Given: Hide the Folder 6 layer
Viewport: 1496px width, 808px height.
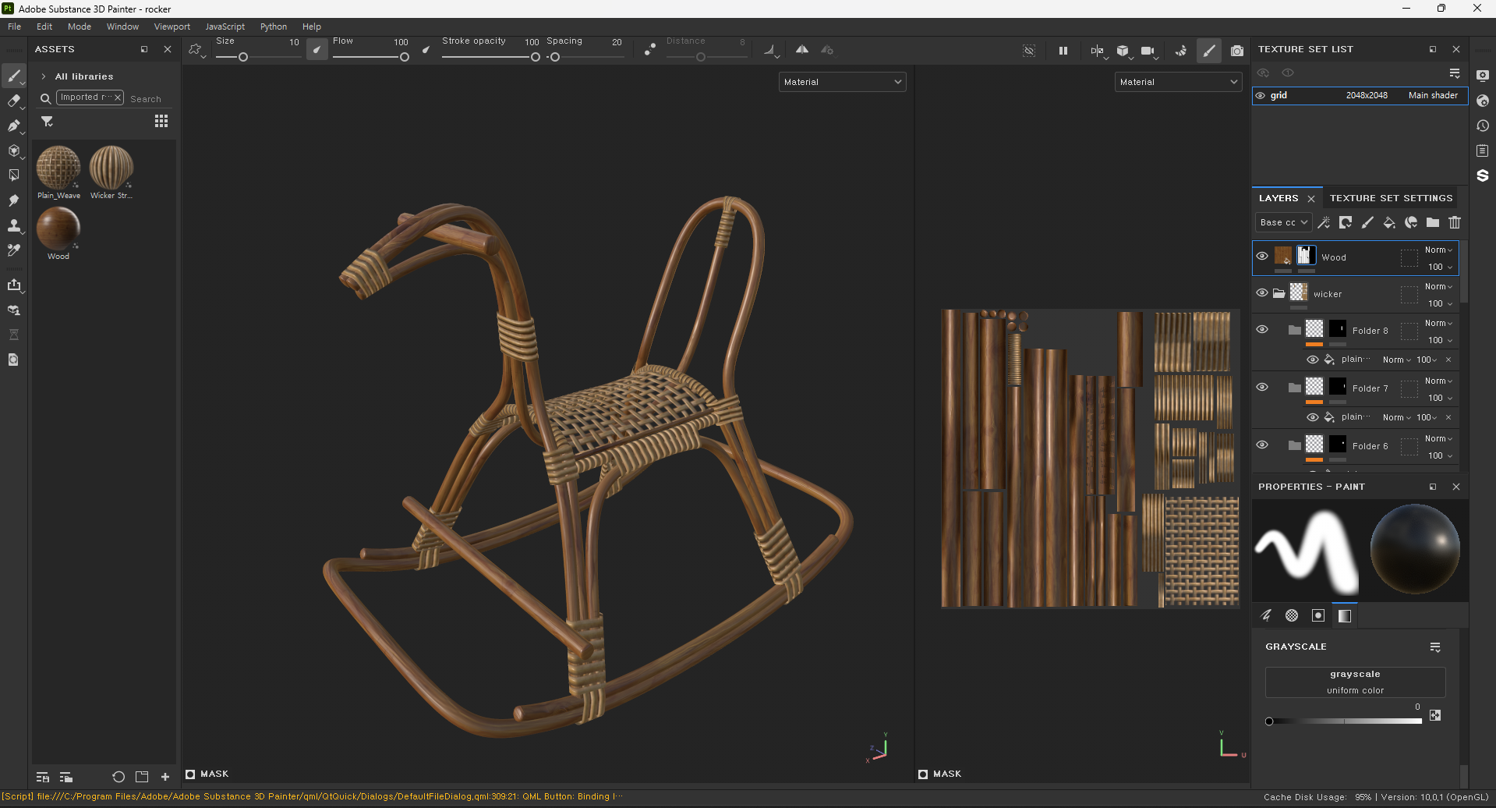Looking at the screenshot, I should (x=1262, y=445).
